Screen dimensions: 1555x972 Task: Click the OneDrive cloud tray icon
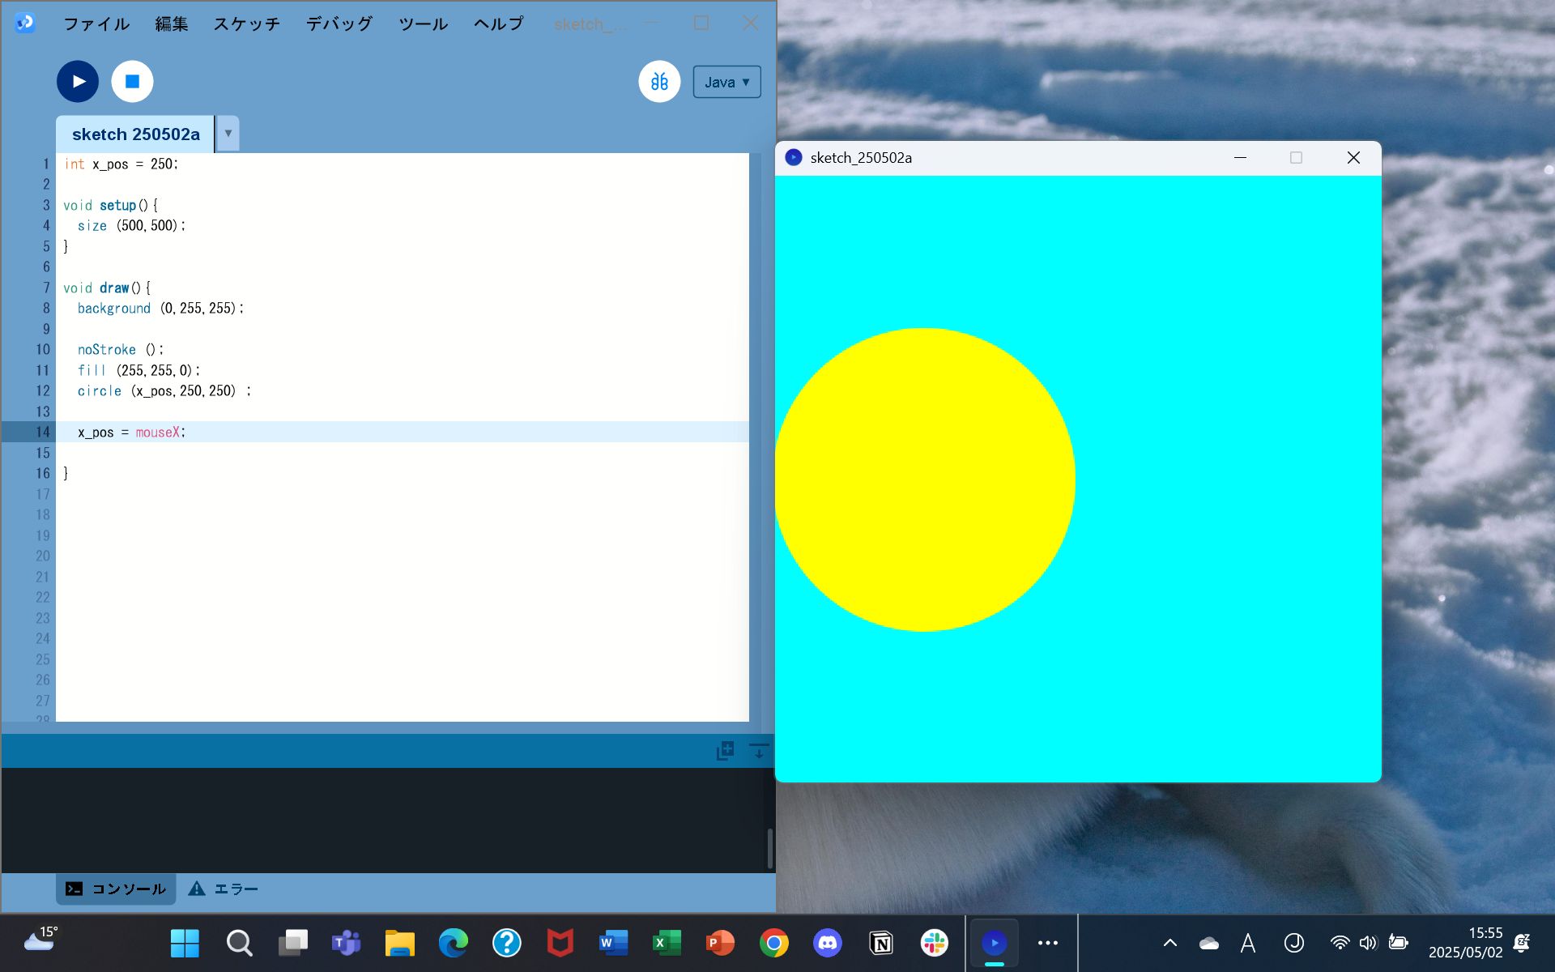point(1209,943)
